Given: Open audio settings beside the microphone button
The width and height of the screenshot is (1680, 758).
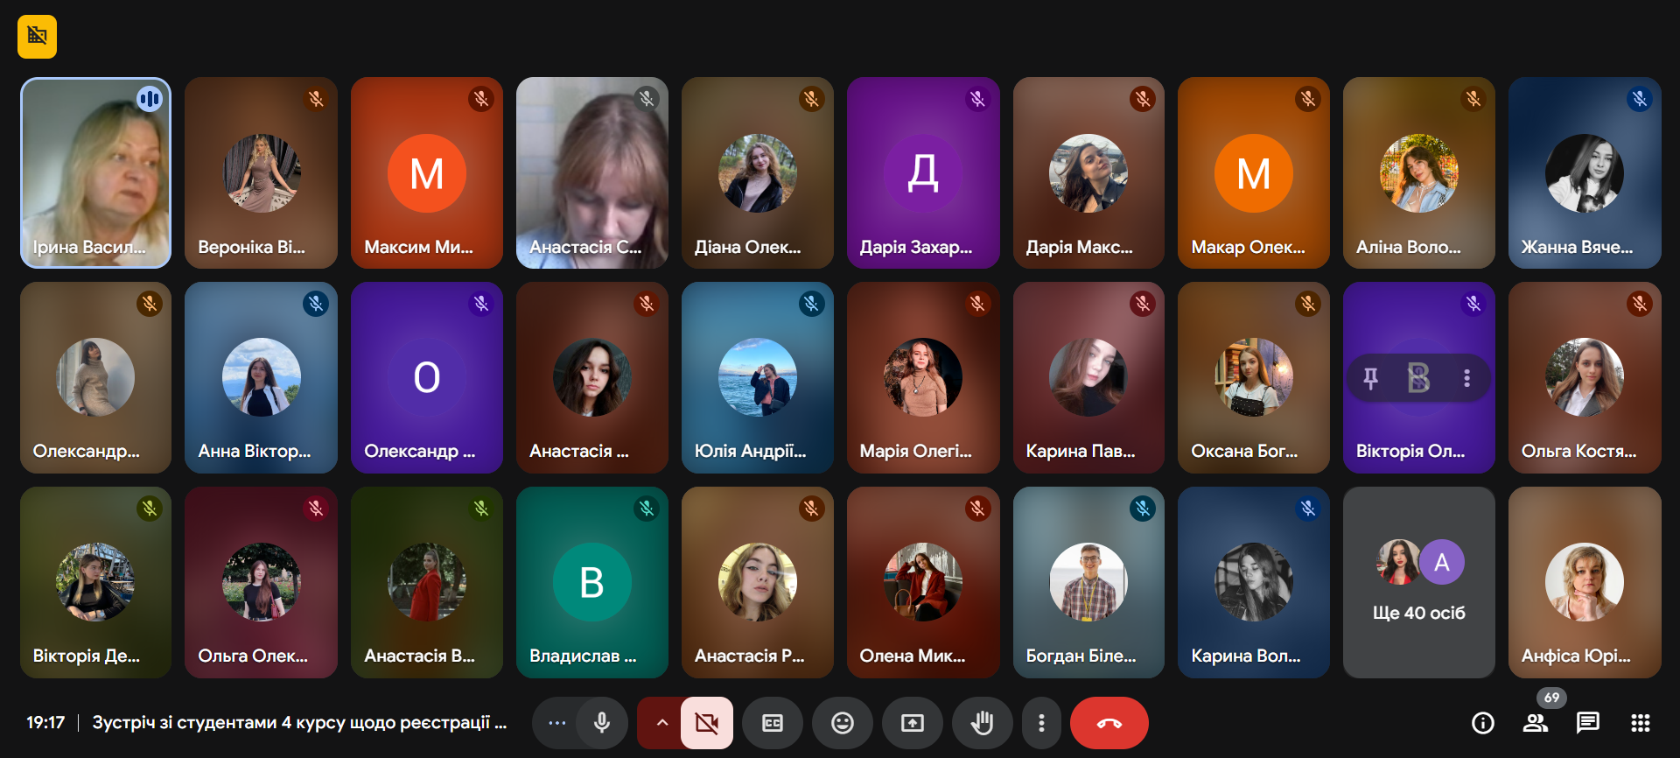Looking at the screenshot, I should (556, 723).
